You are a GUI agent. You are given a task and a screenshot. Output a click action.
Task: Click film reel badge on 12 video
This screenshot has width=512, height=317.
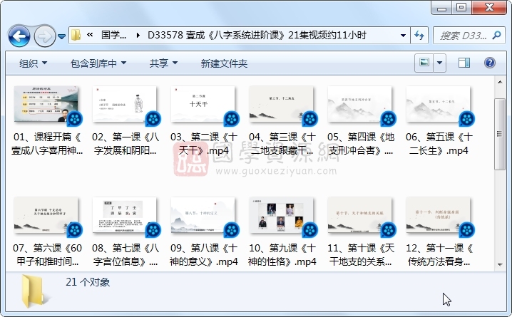[x=466, y=230]
